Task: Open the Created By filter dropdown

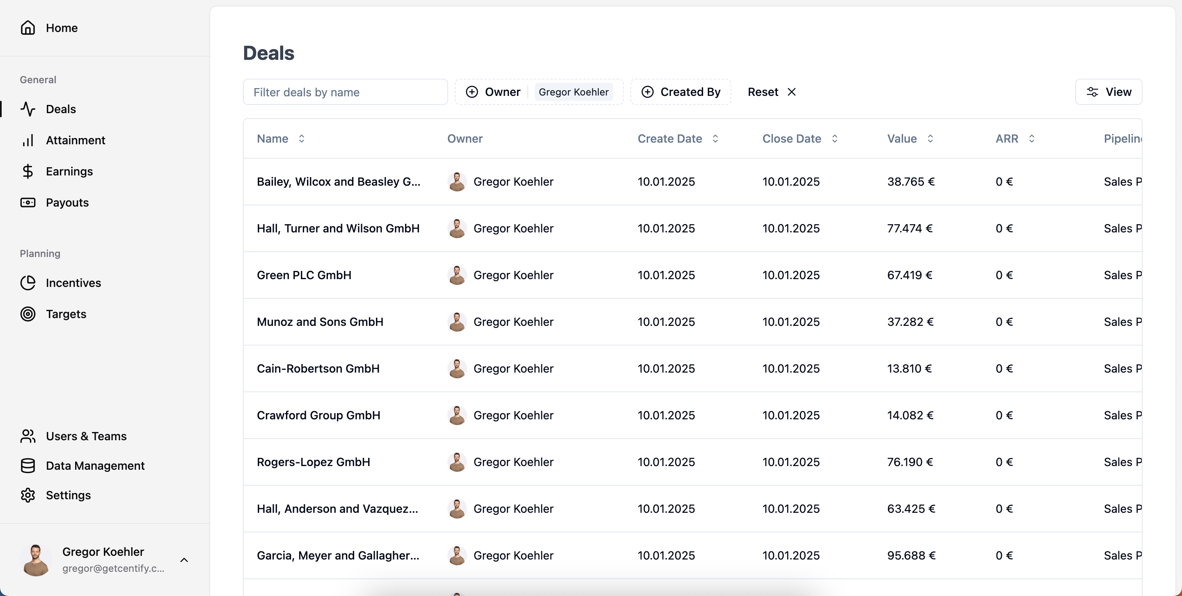Action: tap(680, 92)
